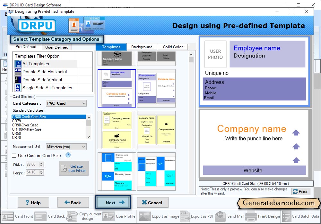This screenshot has height=224, width=321.
Task: Click the template list scroll up arrow
Action: 191,54
